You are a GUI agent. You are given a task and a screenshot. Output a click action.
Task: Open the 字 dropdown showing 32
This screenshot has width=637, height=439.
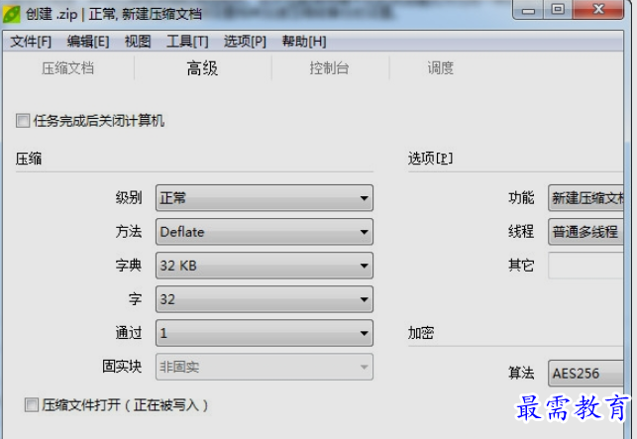(265, 299)
